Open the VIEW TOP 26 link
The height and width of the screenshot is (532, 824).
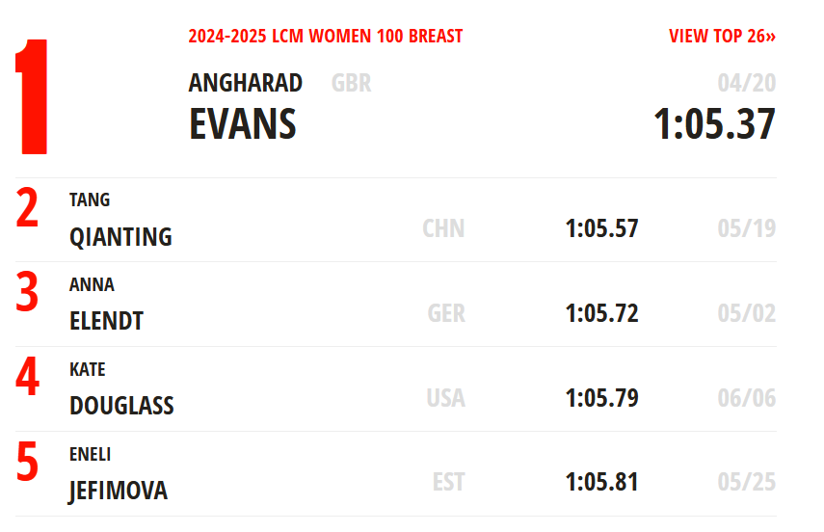(722, 36)
